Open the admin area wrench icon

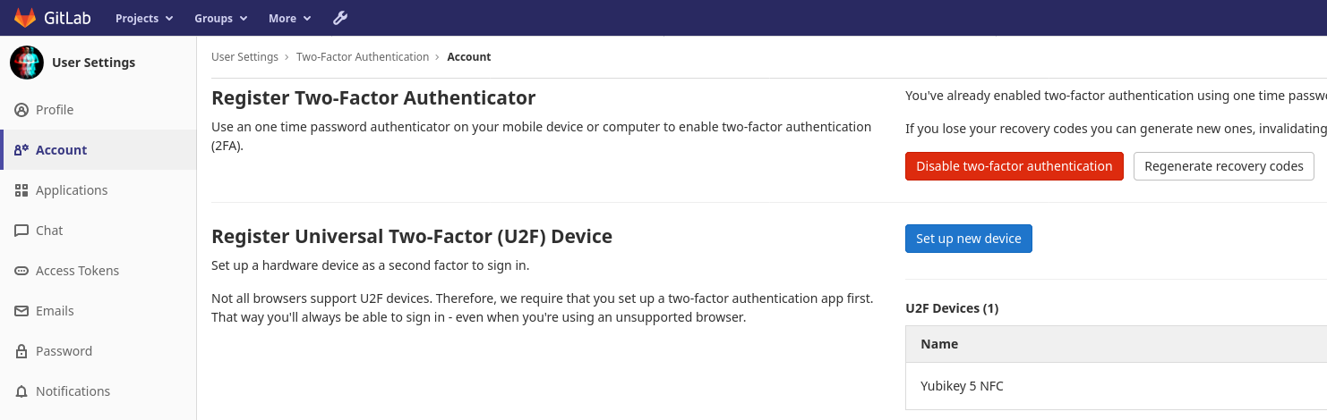(339, 18)
